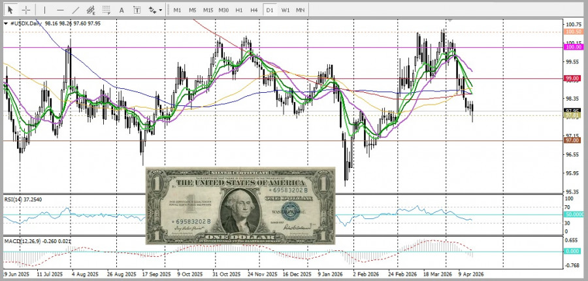This screenshot has height=281, width=588.
Task: Click the 100.00 magenta price label
Action: (572, 47)
